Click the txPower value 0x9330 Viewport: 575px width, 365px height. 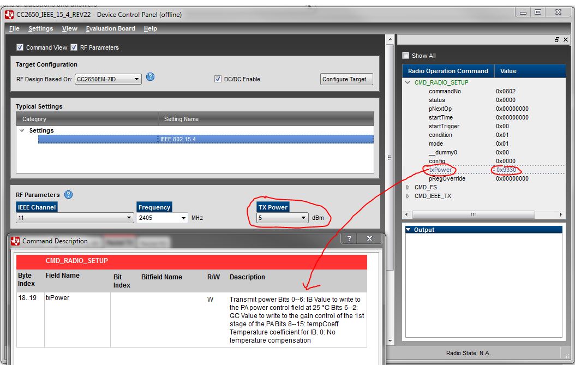pyautogui.click(x=506, y=170)
